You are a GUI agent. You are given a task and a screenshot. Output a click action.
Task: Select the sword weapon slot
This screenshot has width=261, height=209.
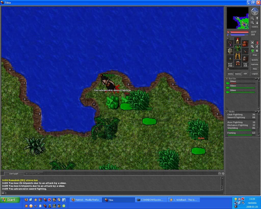245,51
